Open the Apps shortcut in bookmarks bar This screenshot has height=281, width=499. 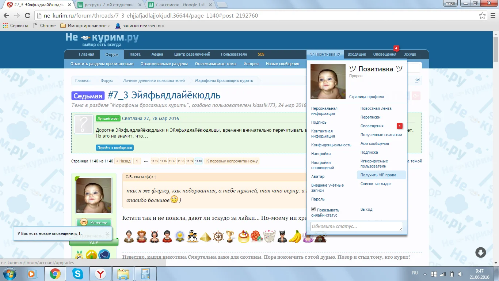[x=15, y=26]
